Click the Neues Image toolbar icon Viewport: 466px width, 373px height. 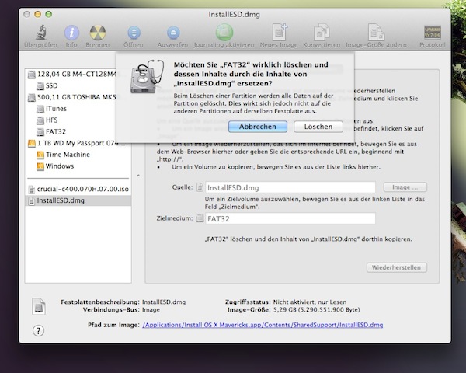pos(280,32)
